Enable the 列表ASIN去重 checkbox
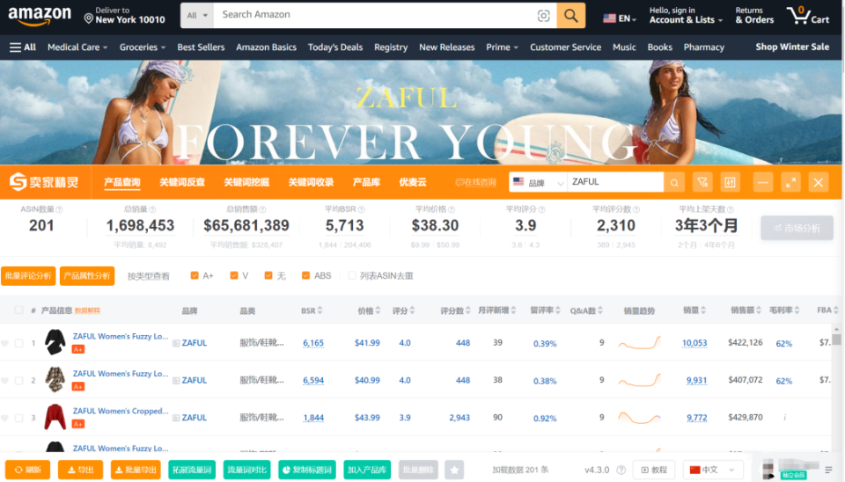The image size is (845, 482). click(x=352, y=275)
